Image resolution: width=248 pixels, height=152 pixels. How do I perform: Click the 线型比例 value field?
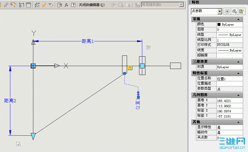click(x=230, y=40)
